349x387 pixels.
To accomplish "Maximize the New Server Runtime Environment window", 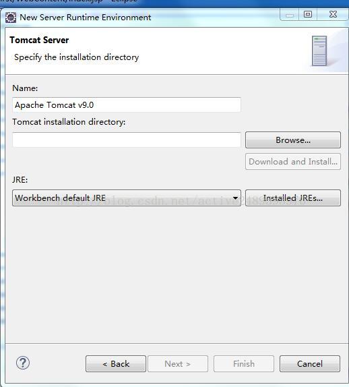I will 308,14.
